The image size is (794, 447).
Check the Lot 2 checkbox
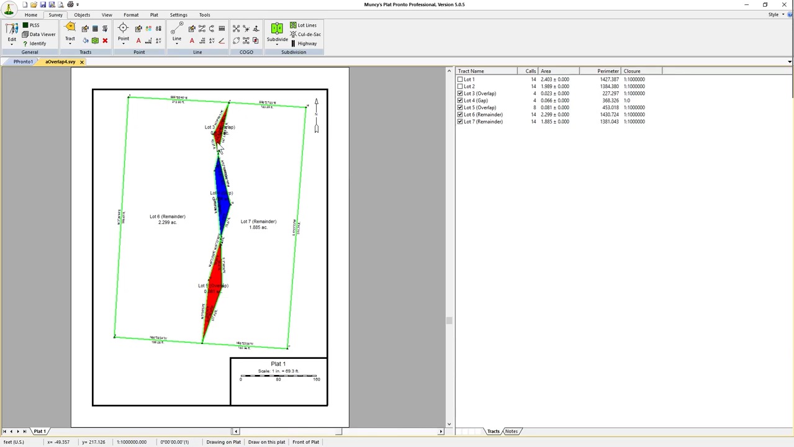click(460, 86)
